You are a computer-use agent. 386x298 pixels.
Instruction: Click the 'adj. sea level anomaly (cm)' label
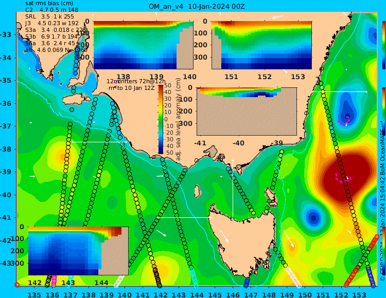pyautogui.click(x=178, y=119)
